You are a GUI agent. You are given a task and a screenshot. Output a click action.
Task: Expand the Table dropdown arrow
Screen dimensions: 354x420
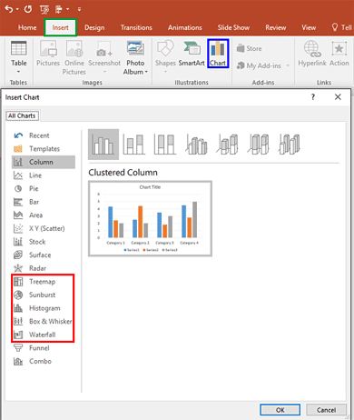coord(18,72)
